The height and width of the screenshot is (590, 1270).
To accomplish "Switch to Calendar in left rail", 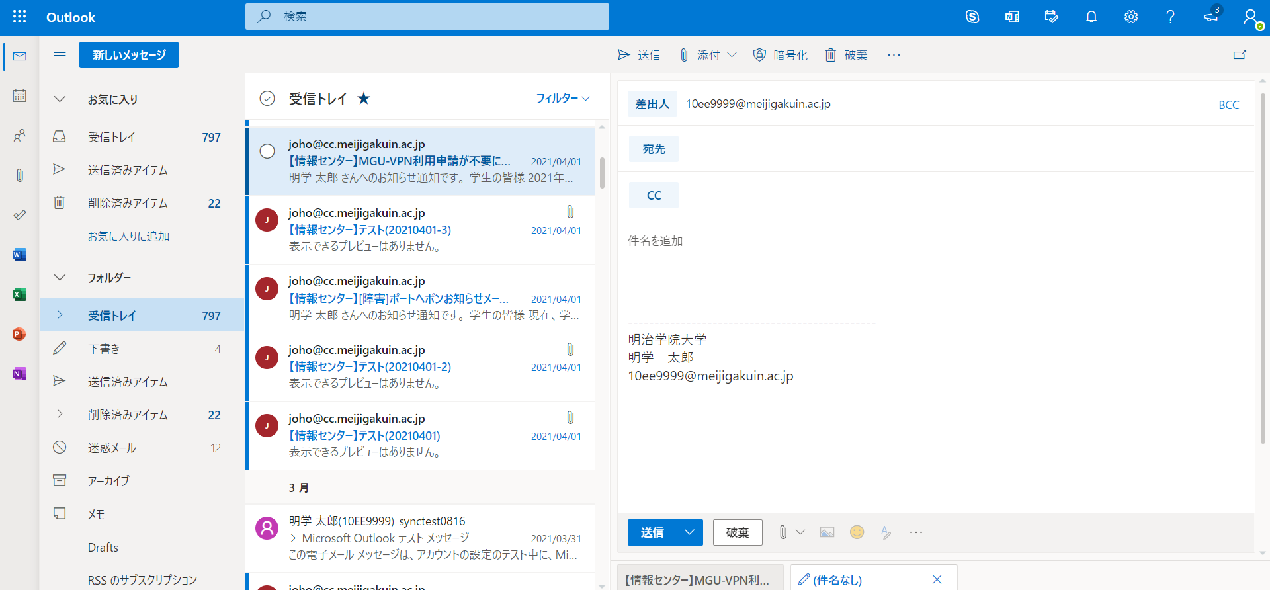I will coord(20,96).
